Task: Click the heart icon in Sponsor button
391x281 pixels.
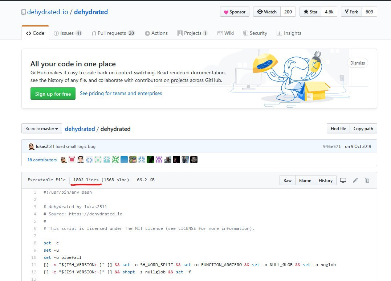Action: pos(226,12)
